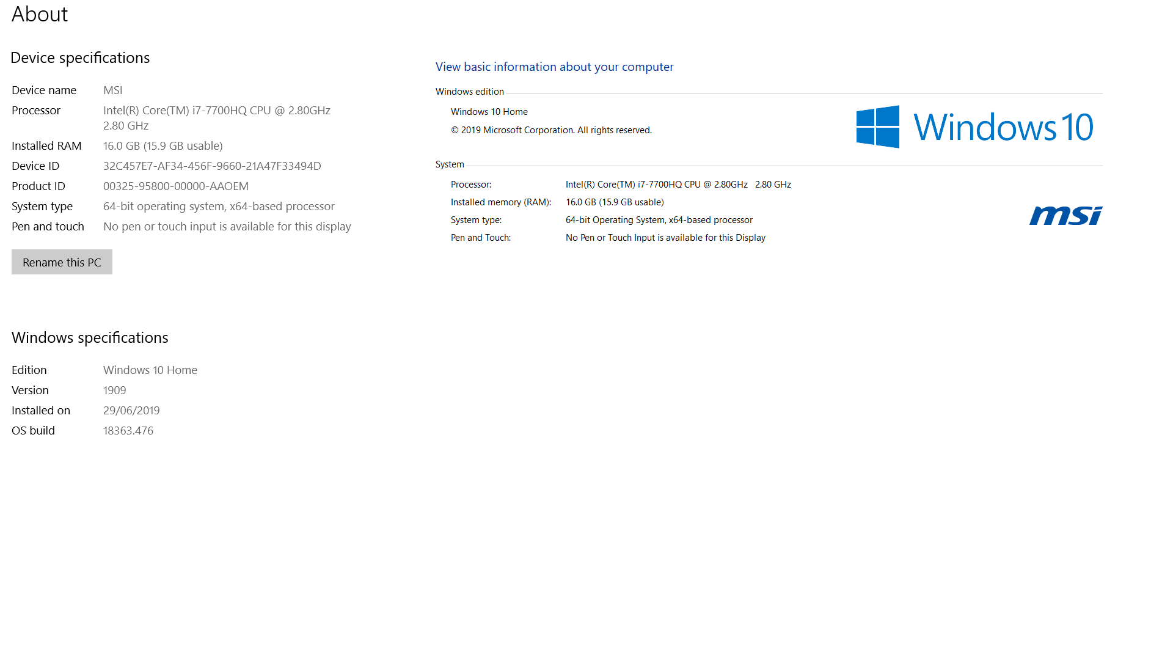
Task: Select System type value in Device specifications
Action: [x=219, y=206]
